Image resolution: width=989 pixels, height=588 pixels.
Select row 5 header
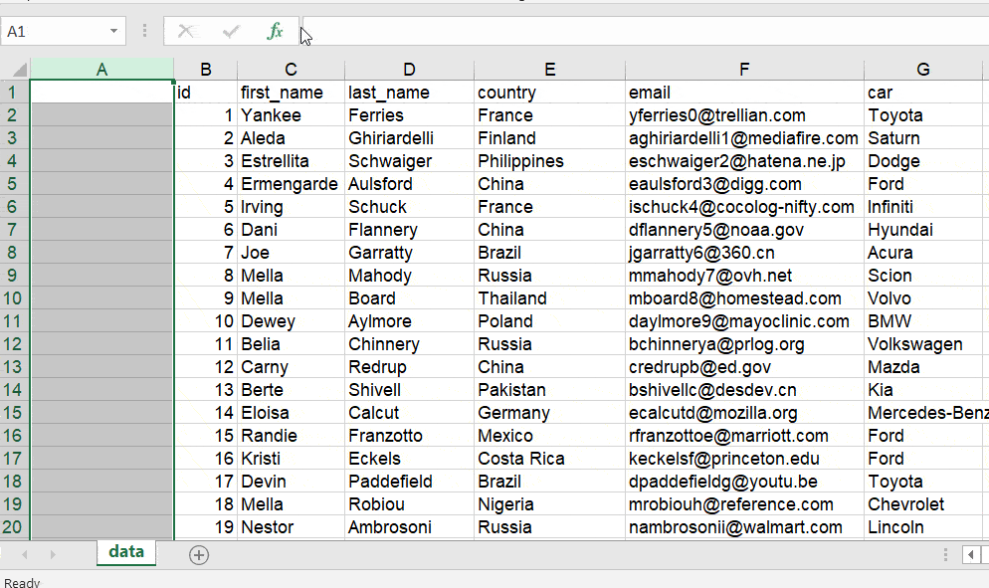pos(15,184)
